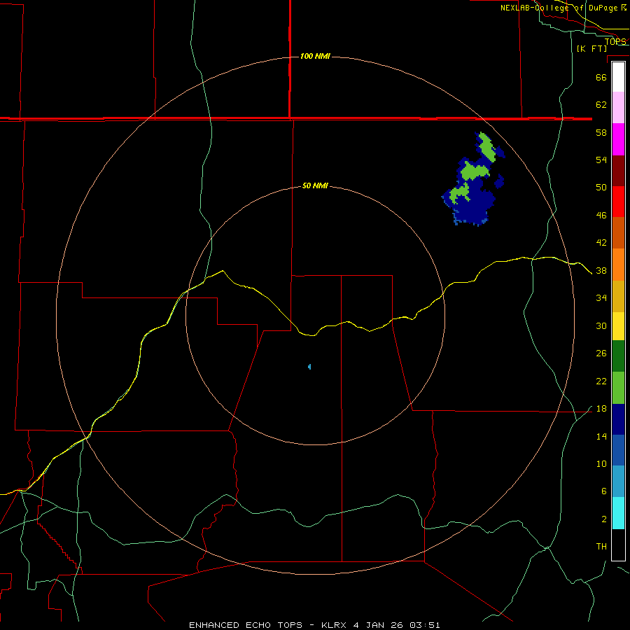
Task: Click the small light blue echo near radar center
Action: point(309,366)
